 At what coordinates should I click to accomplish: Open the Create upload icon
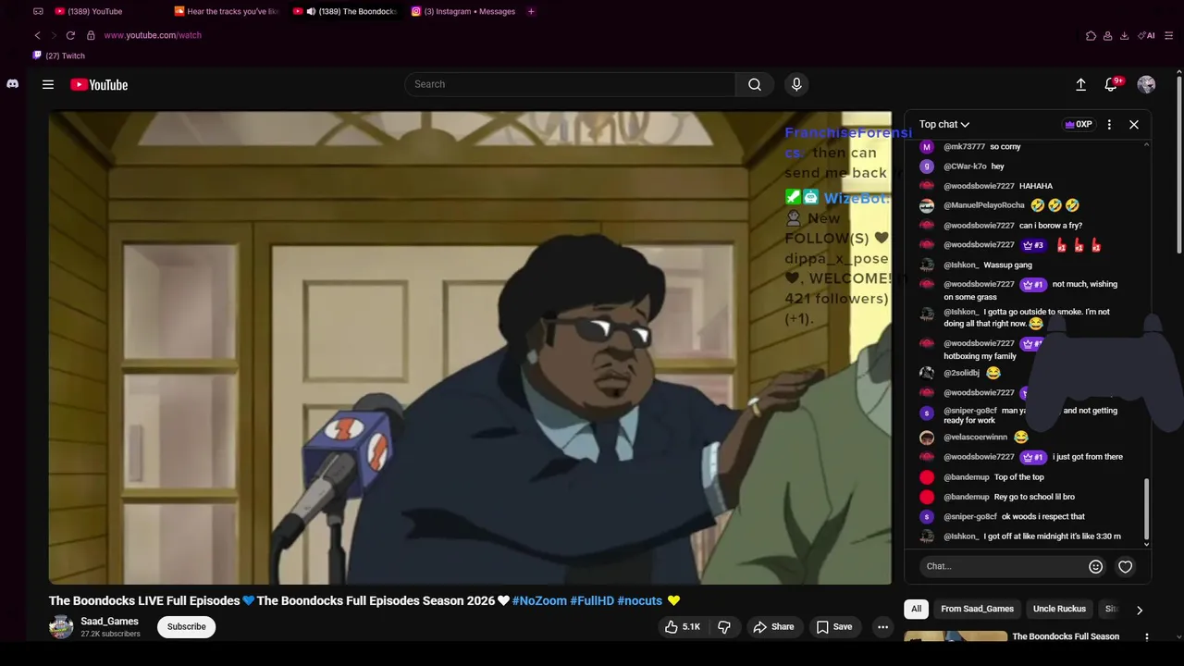click(x=1080, y=84)
